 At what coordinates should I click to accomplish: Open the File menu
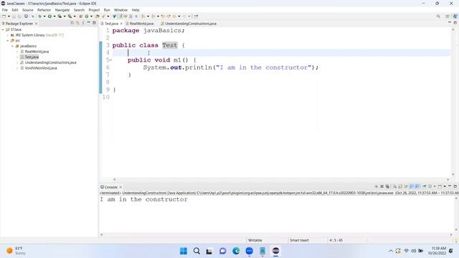pos(5,10)
